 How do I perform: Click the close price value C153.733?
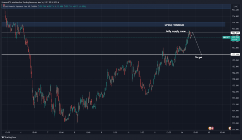pos(68,7)
